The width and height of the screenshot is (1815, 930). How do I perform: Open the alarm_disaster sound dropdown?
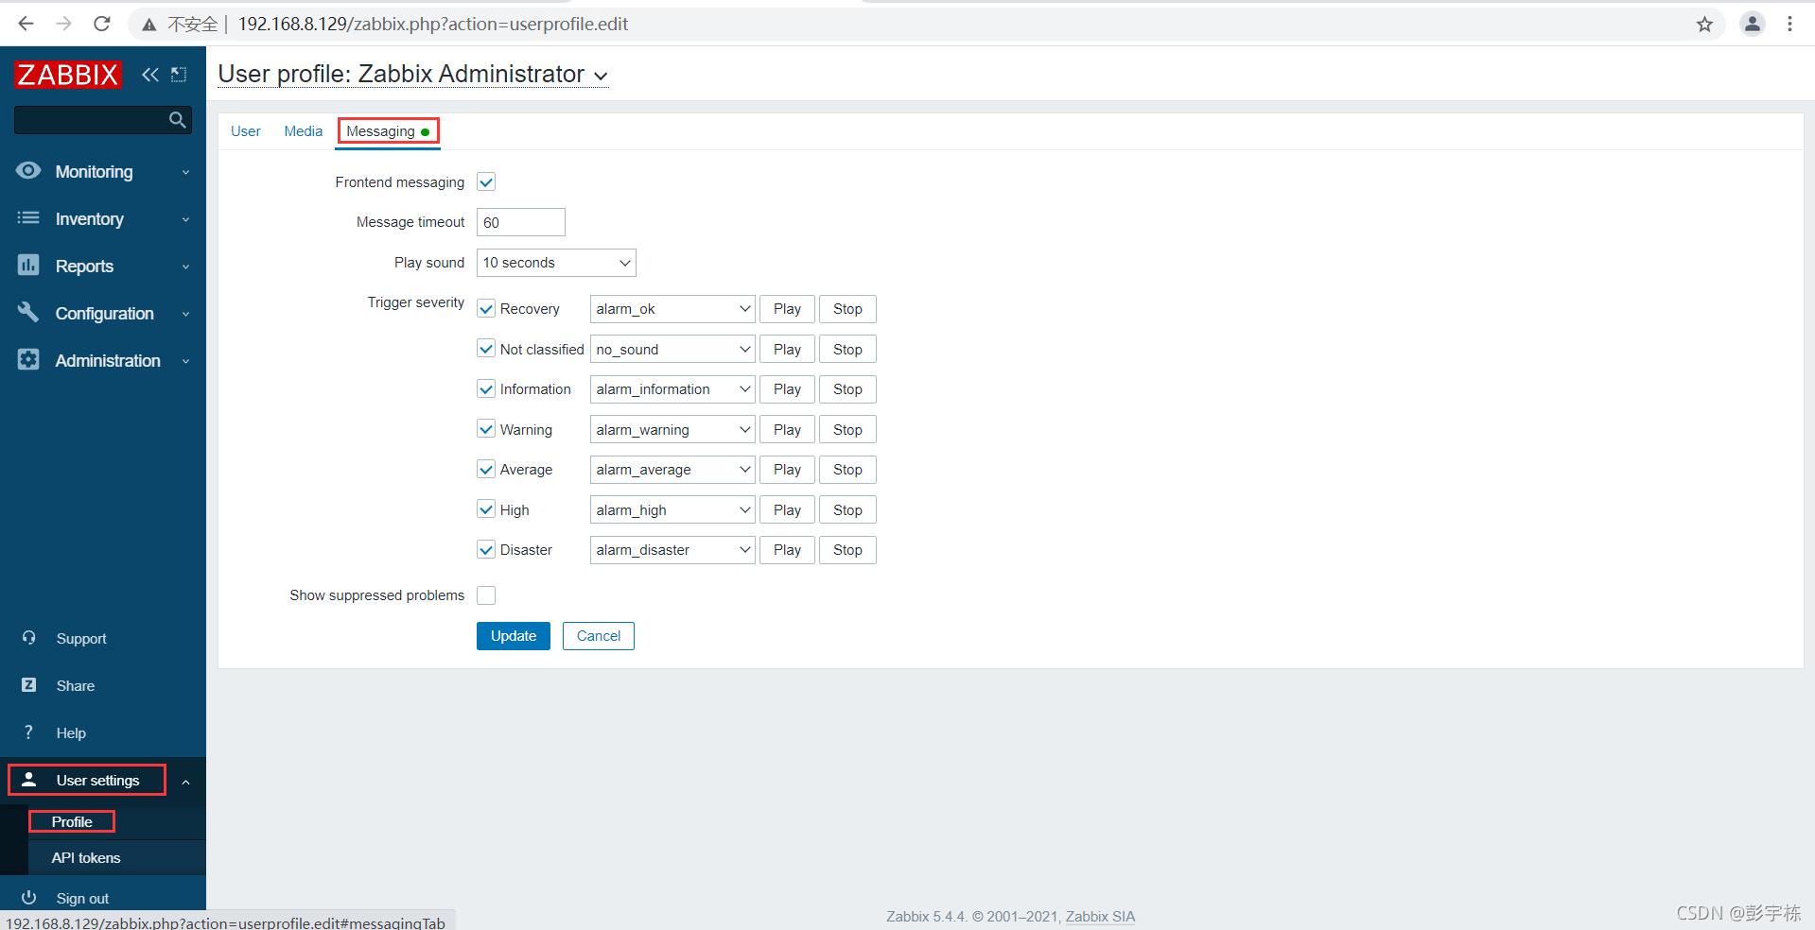pyautogui.click(x=672, y=550)
